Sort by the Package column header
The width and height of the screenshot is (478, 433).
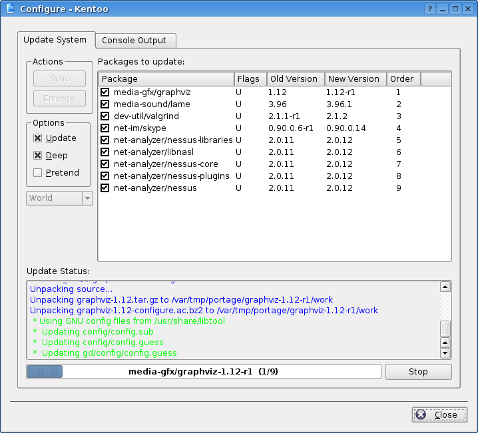coord(166,79)
